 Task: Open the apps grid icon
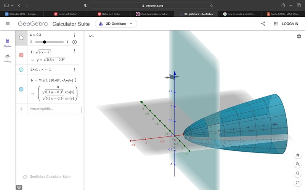coord(276,24)
